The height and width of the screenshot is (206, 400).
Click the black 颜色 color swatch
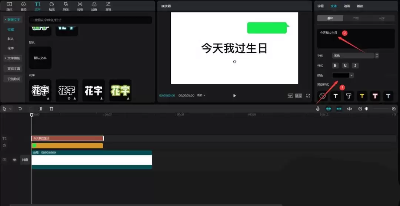tap(341, 75)
